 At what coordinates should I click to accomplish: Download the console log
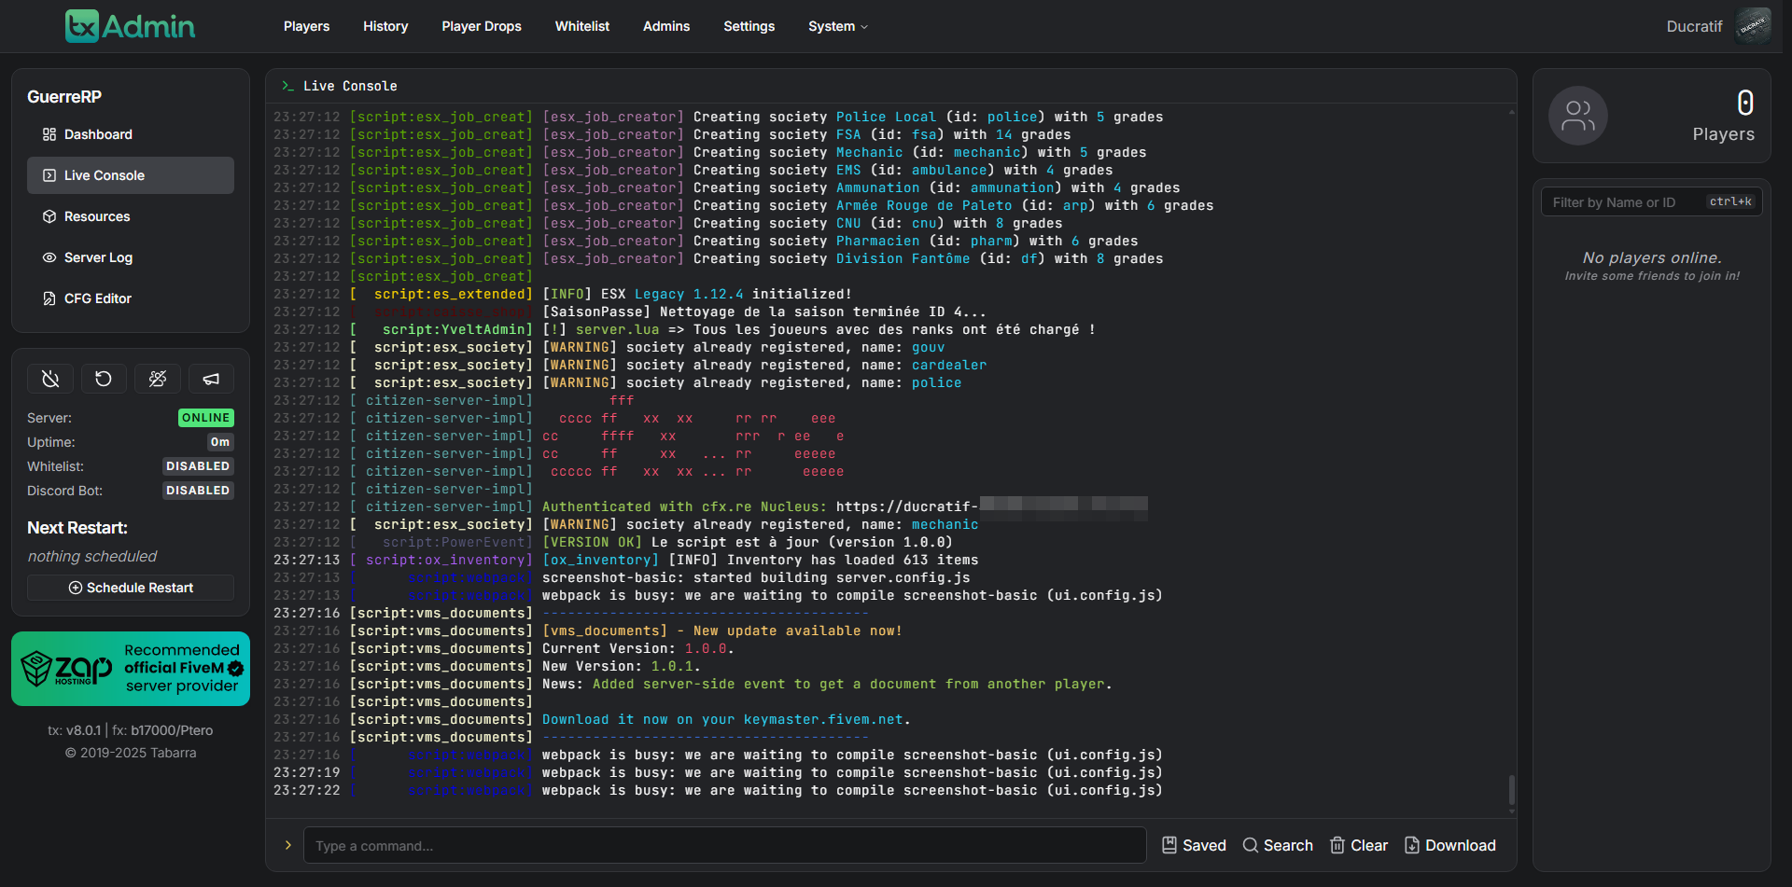click(x=1449, y=845)
